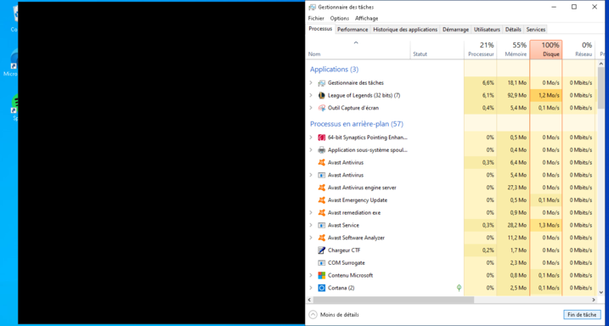This screenshot has height=326, width=609.
Task: Open the Affichage menu
Action: [x=366, y=18]
